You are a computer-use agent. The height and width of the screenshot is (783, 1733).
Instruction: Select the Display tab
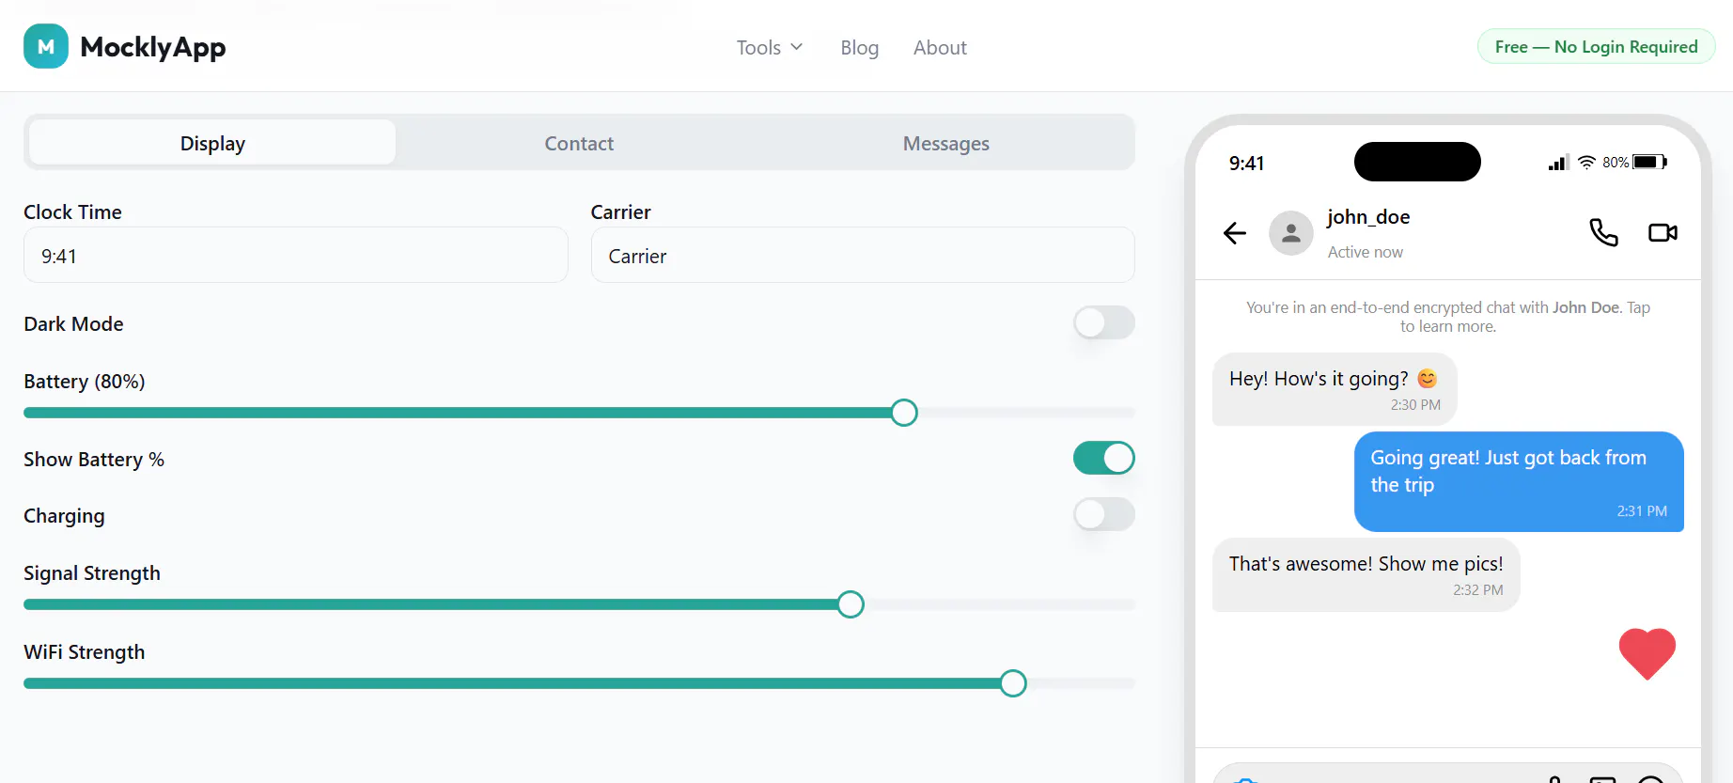click(x=212, y=143)
